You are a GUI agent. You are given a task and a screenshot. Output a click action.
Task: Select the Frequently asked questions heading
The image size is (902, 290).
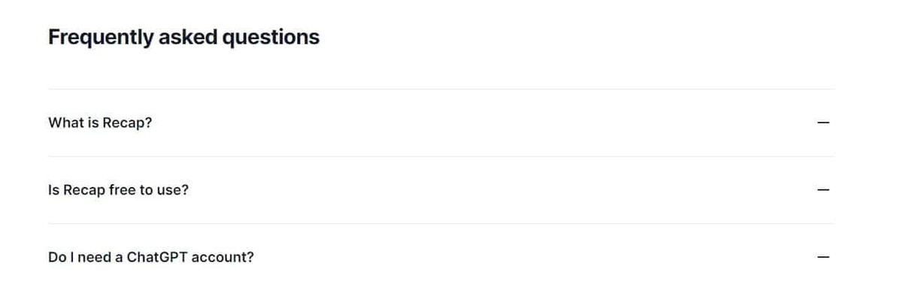[183, 37]
